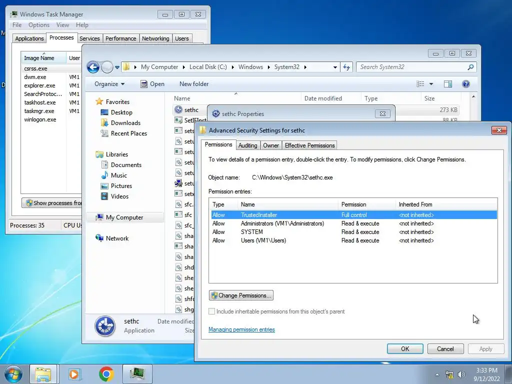
Task: Select winlogon.exe in the process list
Action: 40,119
